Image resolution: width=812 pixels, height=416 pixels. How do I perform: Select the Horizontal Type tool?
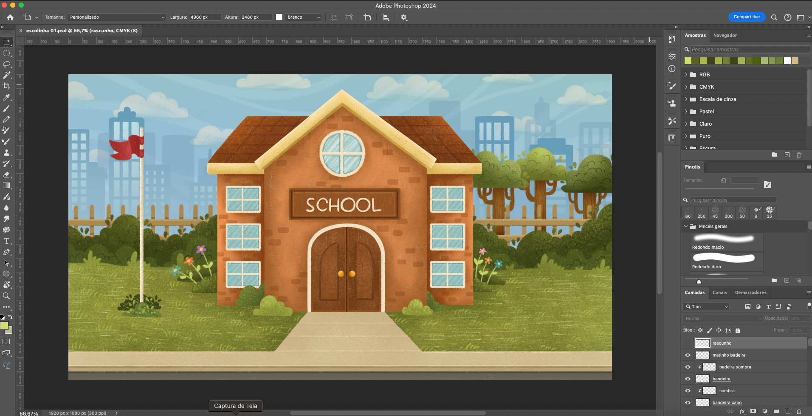click(x=6, y=241)
